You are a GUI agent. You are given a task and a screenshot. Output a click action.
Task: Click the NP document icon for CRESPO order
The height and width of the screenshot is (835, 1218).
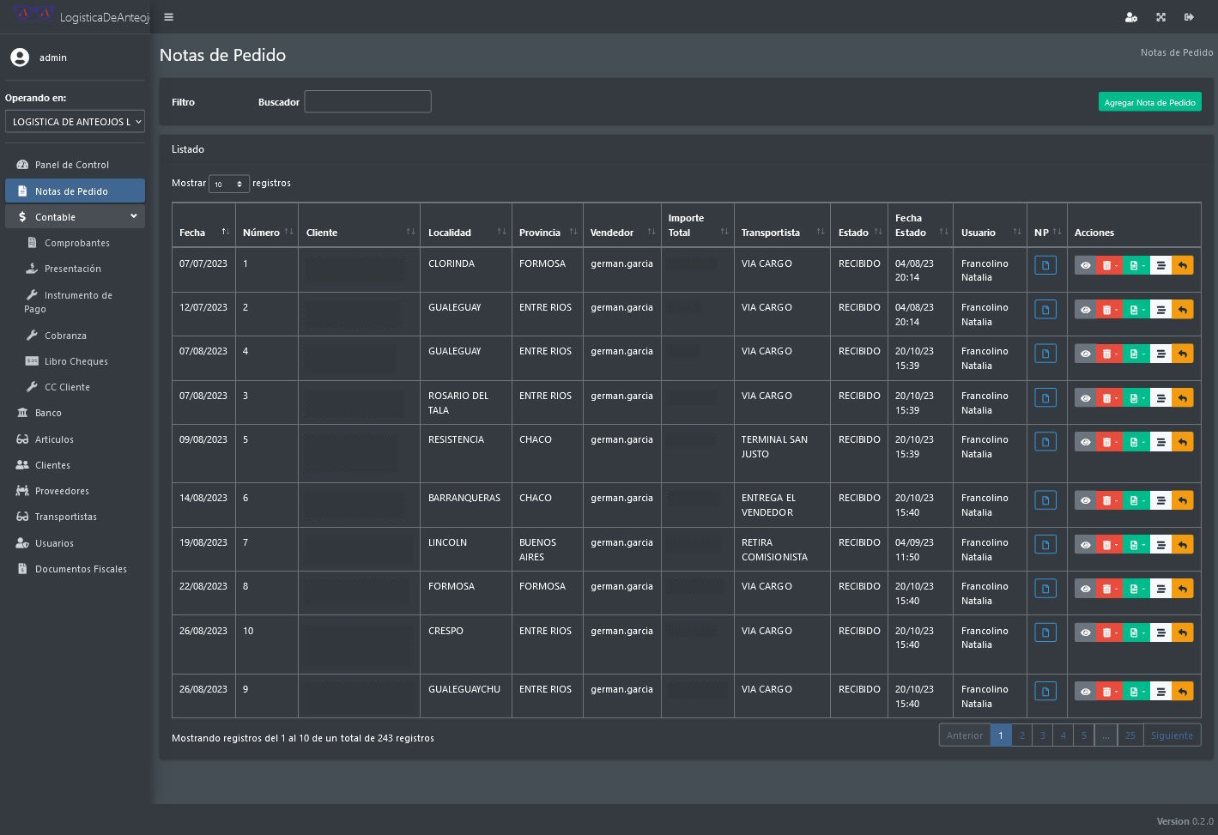tap(1045, 633)
